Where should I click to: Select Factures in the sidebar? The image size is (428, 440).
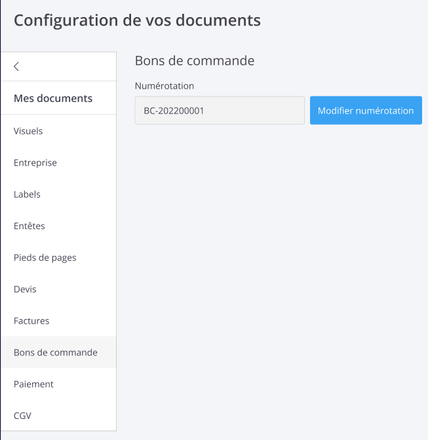tap(31, 321)
